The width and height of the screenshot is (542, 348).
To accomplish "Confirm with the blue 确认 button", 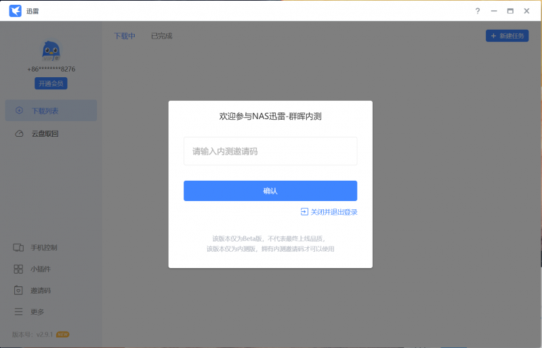I will coord(270,191).
